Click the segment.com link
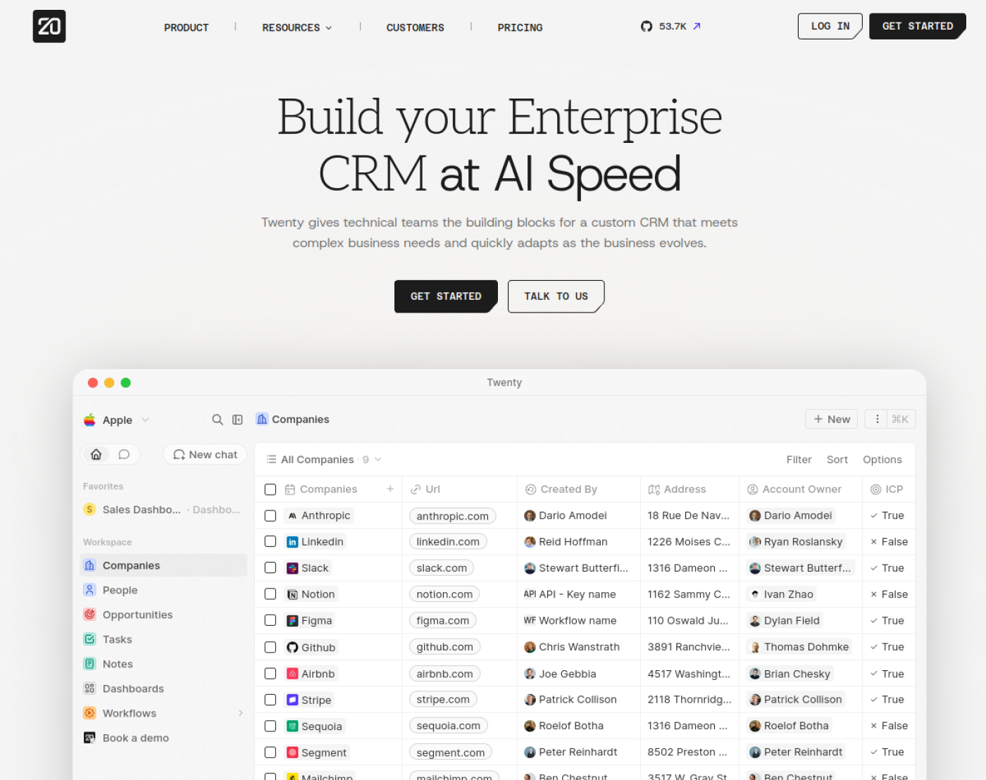This screenshot has height=780, width=986. coord(451,753)
